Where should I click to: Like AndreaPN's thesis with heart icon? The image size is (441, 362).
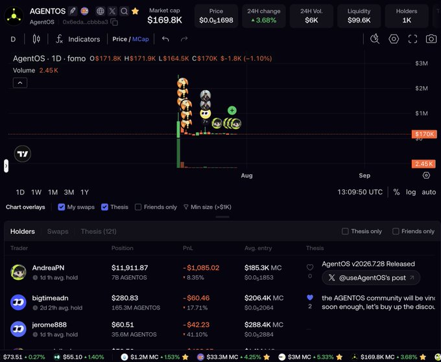click(310, 267)
